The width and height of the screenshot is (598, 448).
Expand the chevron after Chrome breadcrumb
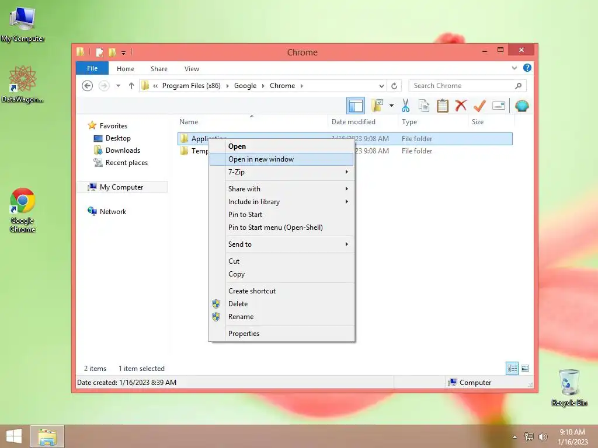302,86
